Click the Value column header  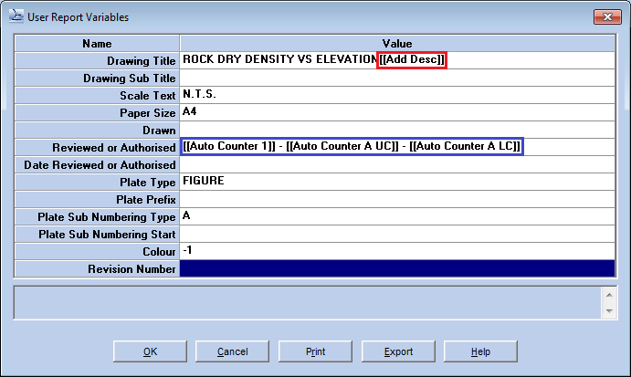pyautogui.click(x=398, y=43)
